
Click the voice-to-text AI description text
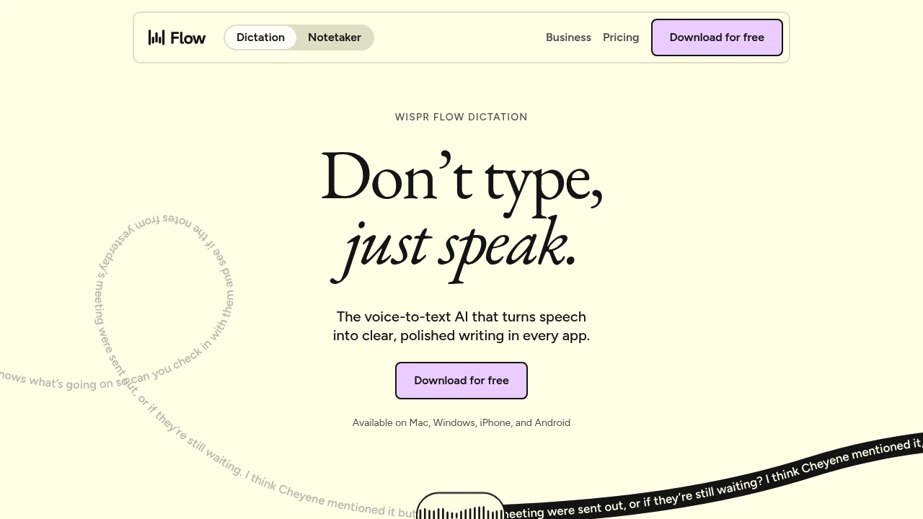(461, 326)
